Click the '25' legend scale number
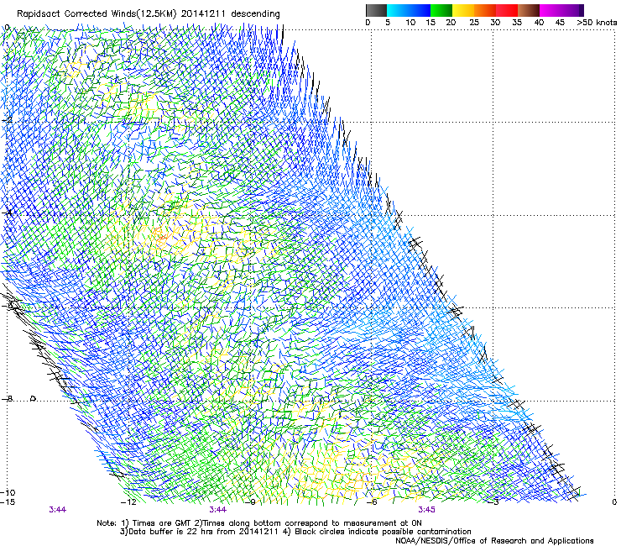This screenshot has width=621, height=546. [474, 23]
